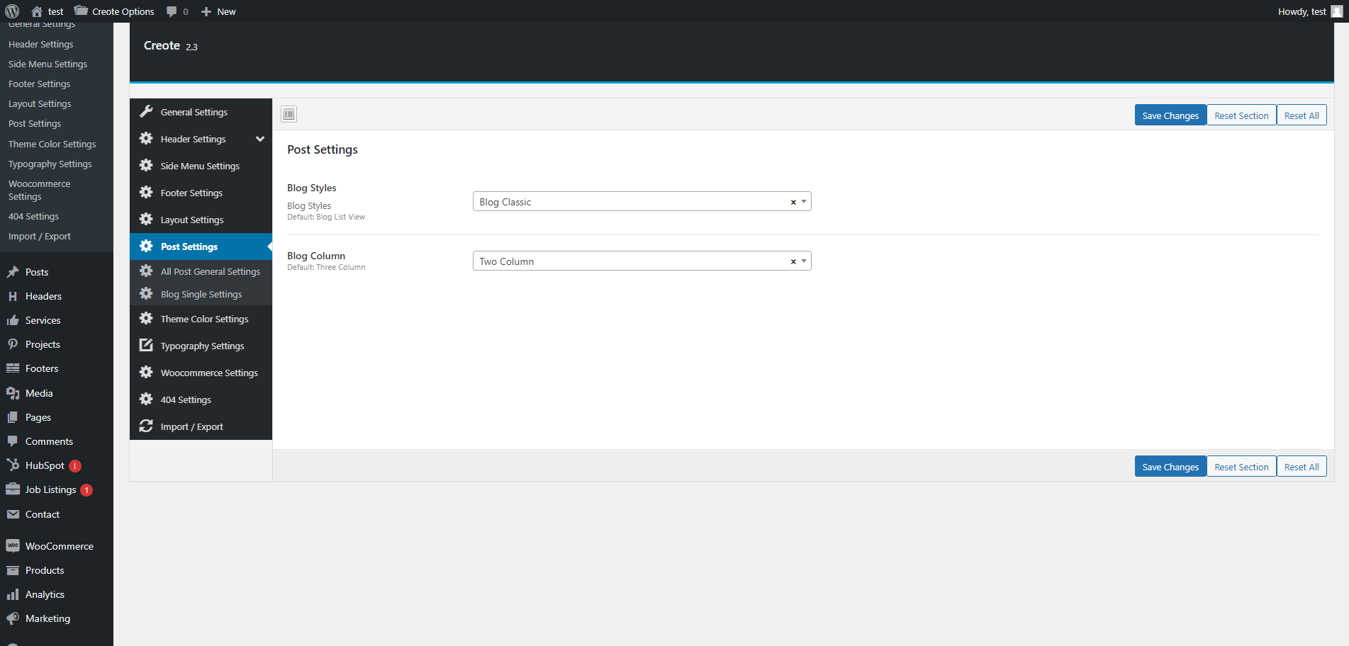Open the Typography Settings tab in panel
1349x646 pixels.
[202, 346]
